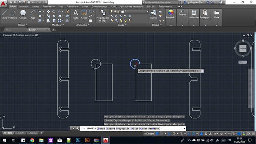Open the annotation scale 1:1 dropdown
The width and height of the screenshot is (256, 144).
click(x=216, y=134)
